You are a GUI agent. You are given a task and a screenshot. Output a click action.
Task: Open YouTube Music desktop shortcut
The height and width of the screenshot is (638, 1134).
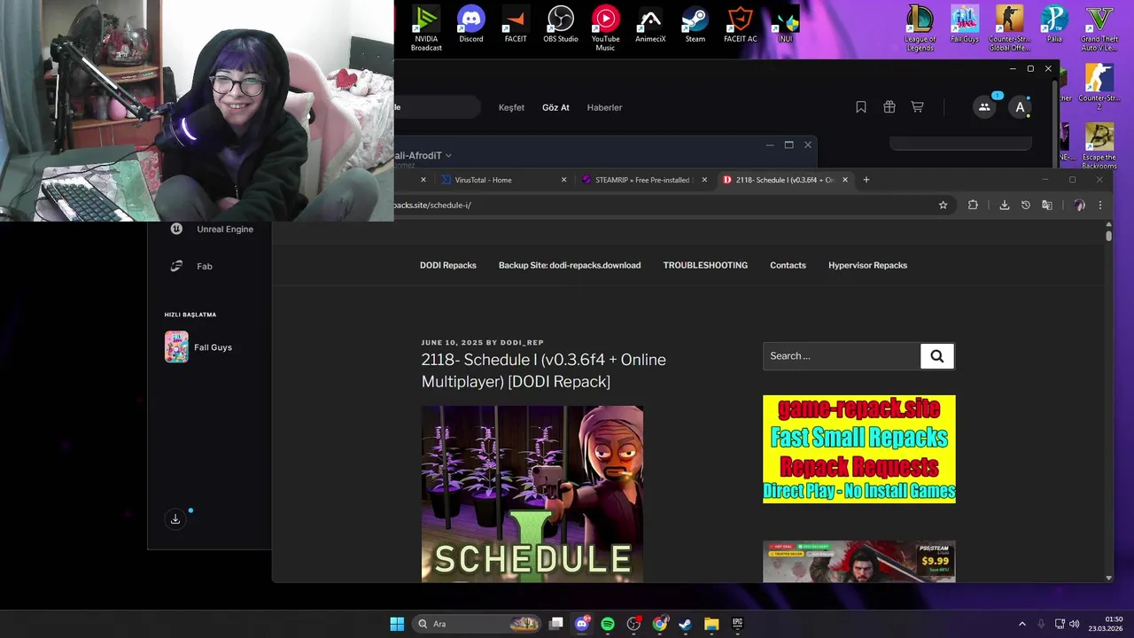point(605,27)
